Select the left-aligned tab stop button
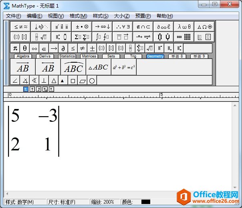242x208 pixels. (26, 89)
